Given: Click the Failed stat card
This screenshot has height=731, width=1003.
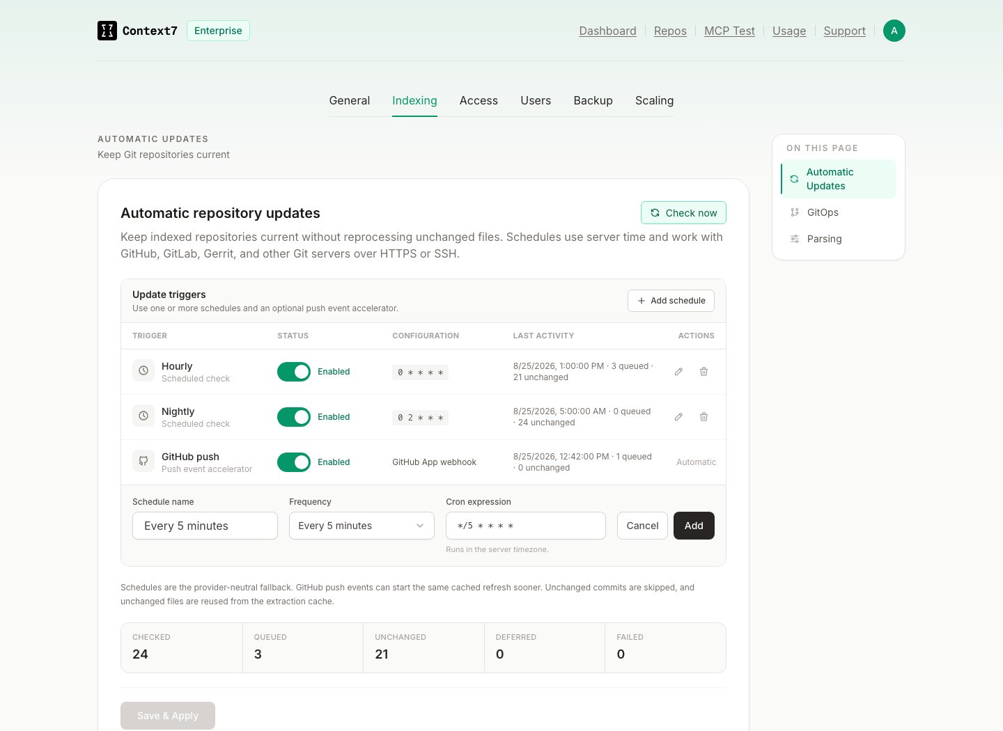Looking at the screenshot, I should (665, 647).
